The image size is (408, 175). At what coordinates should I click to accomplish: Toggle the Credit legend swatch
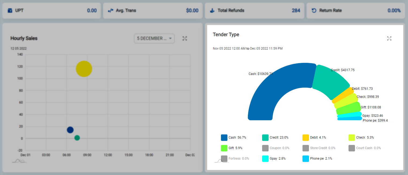click(x=265, y=138)
